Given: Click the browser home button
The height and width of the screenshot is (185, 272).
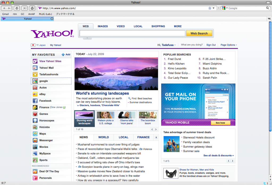Looking at the screenshot, I should coord(32,8).
